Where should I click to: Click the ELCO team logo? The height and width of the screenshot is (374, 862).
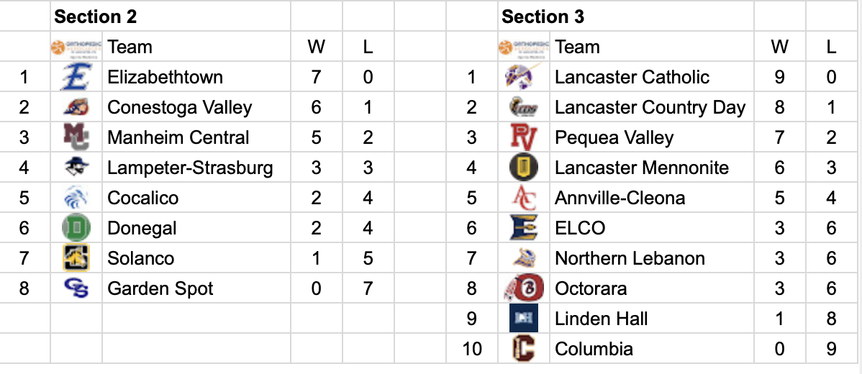[x=523, y=228]
